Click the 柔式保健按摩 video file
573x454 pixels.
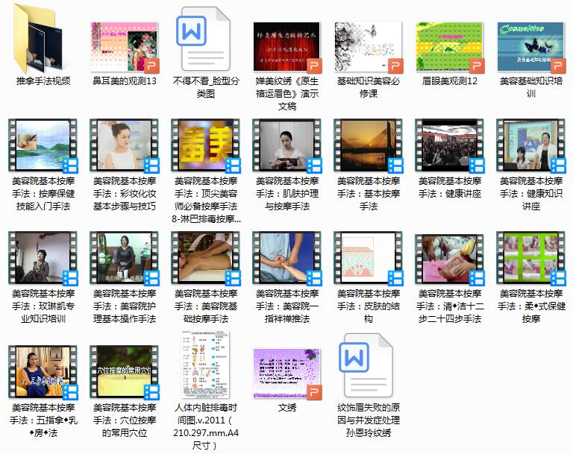pyautogui.click(x=530, y=258)
